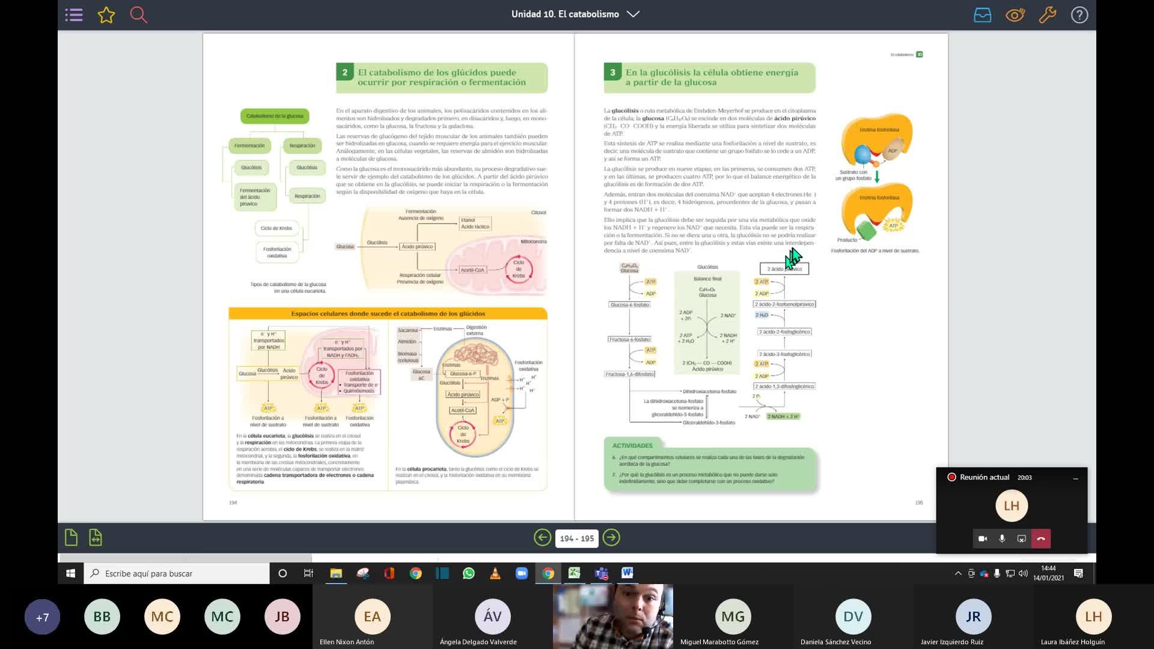The width and height of the screenshot is (1154, 649).
Task: Open the wrench tools icon
Action: pyautogui.click(x=1047, y=15)
